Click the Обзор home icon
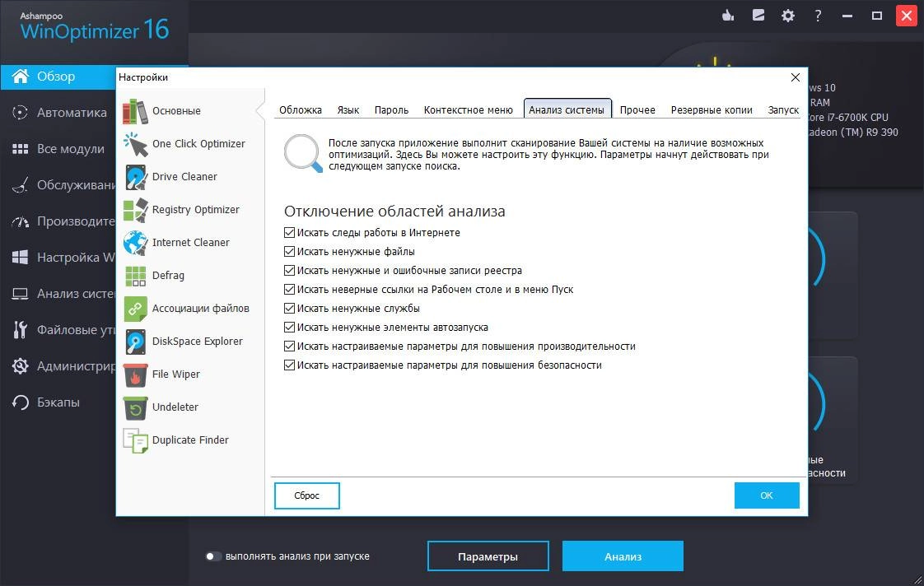924x586 pixels. point(20,76)
